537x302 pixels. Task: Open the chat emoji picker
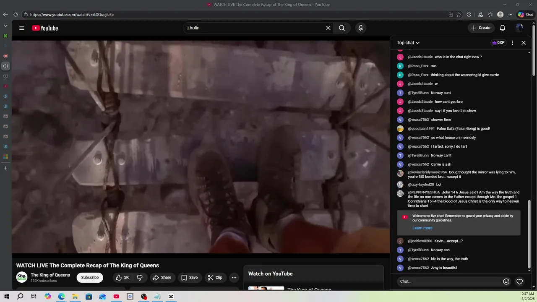[506, 281]
